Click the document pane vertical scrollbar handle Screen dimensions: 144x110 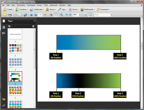pyautogui.click(x=142, y=46)
